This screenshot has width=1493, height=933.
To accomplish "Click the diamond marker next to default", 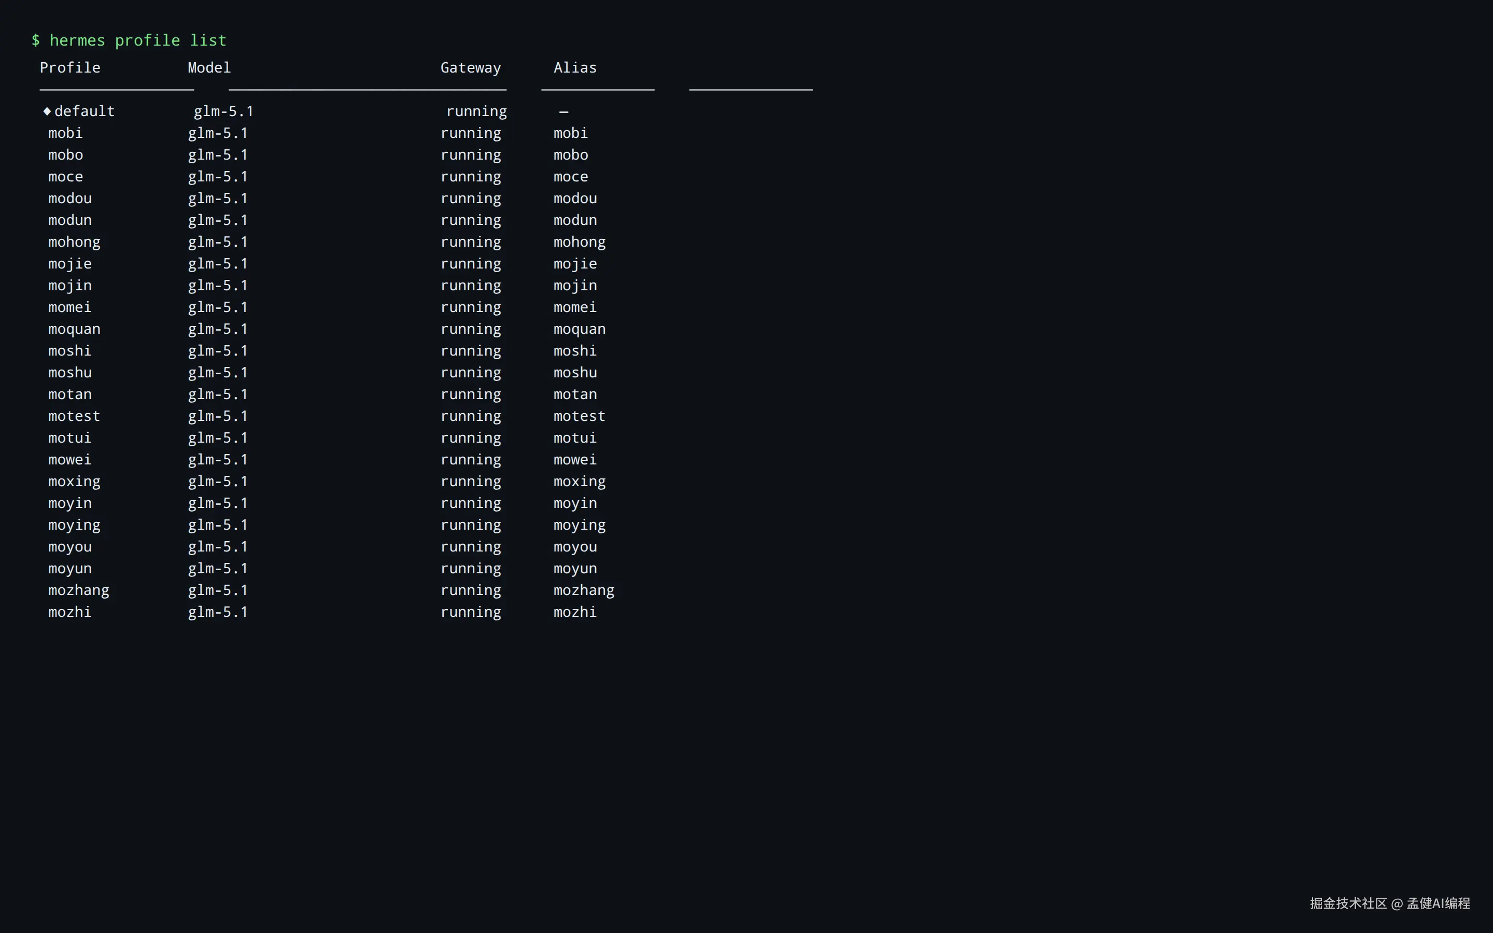I will click(48, 111).
